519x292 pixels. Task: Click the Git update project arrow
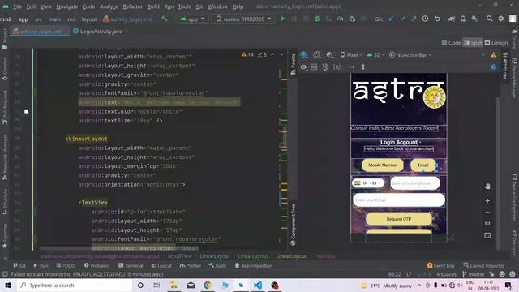pyautogui.click(x=391, y=19)
